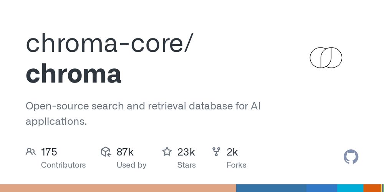Click the GitHub octocat logo

[x=351, y=157]
